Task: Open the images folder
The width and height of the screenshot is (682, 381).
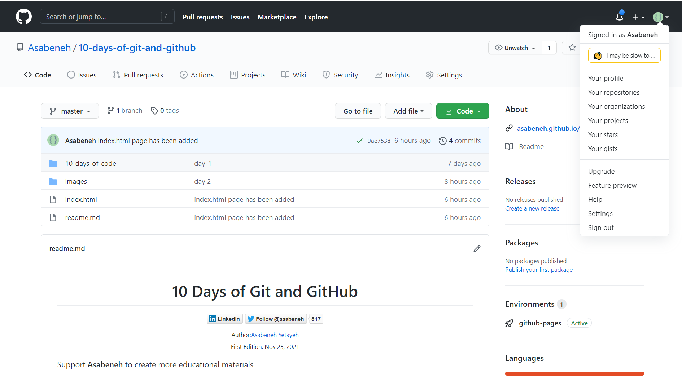Action: point(76,181)
